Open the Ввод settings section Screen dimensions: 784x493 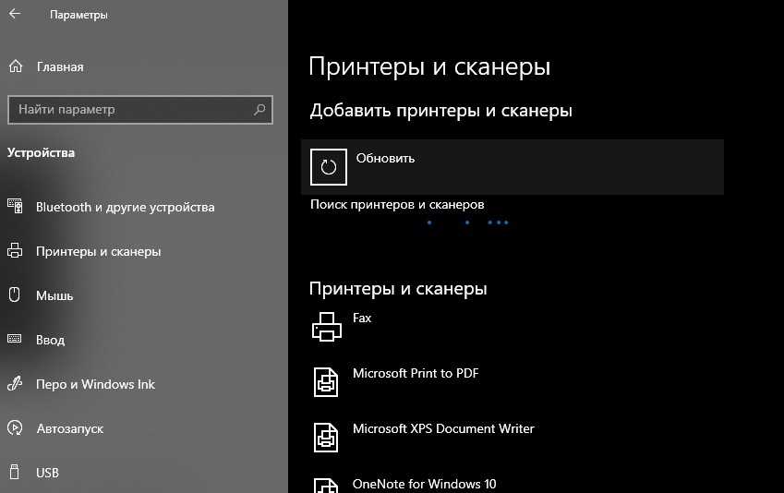click(50, 340)
